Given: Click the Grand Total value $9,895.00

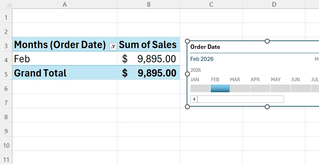Looking at the screenshot, I should pyautogui.click(x=148, y=73).
